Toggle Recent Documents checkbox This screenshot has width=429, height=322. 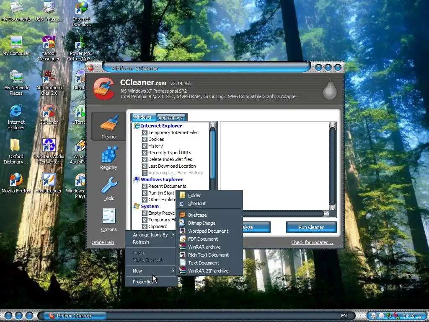145,186
